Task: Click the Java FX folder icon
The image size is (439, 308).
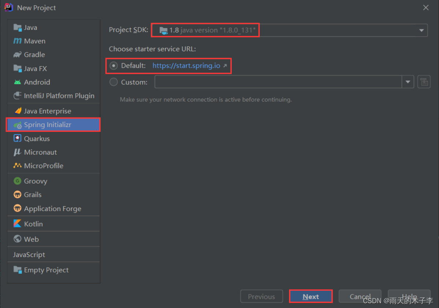Action: [x=17, y=68]
